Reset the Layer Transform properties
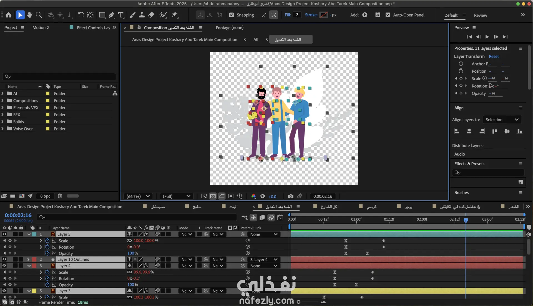533x306 pixels. 494,57
